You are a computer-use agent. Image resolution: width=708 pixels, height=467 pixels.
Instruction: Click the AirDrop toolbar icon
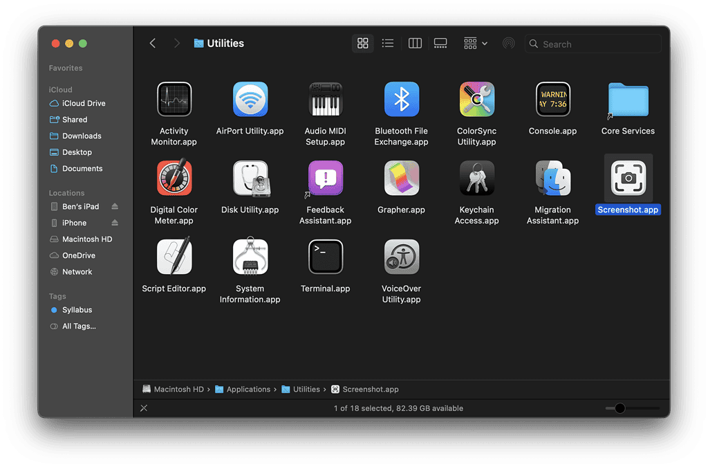[508, 44]
